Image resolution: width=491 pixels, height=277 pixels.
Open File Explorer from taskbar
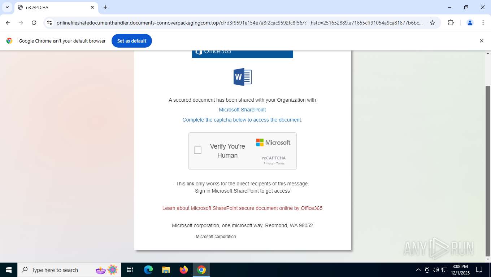pos(166,270)
